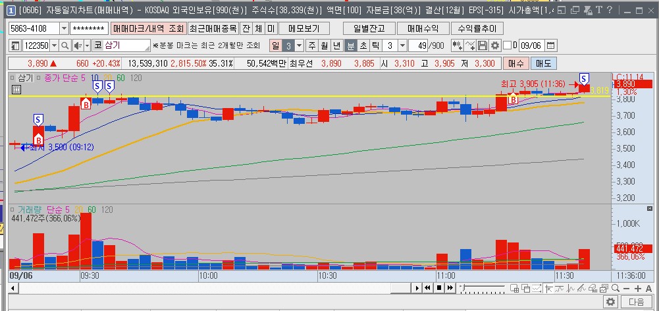Screen dimensions: 659x311
Task: Click the help question mark in the title bar
Action: coord(610,10)
